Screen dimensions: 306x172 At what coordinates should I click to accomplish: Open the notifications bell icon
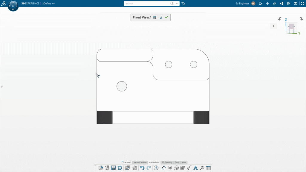click(260, 4)
